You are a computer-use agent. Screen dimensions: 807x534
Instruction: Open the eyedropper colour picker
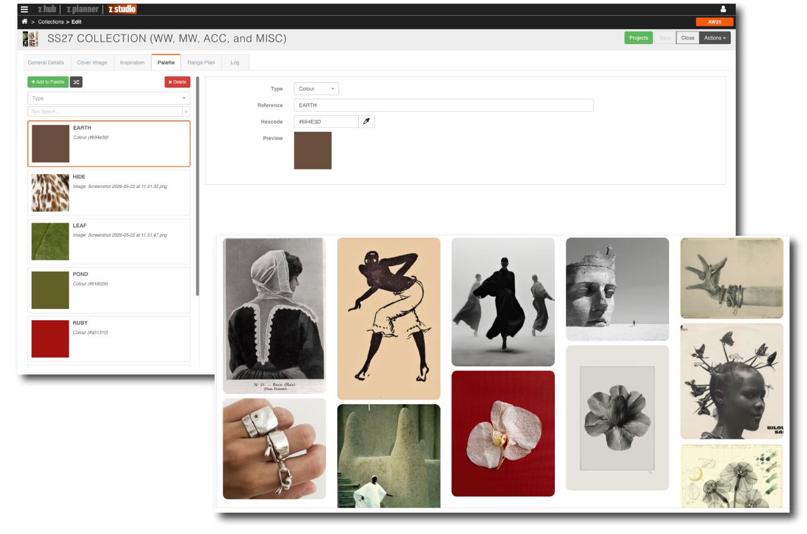pos(366,121)
